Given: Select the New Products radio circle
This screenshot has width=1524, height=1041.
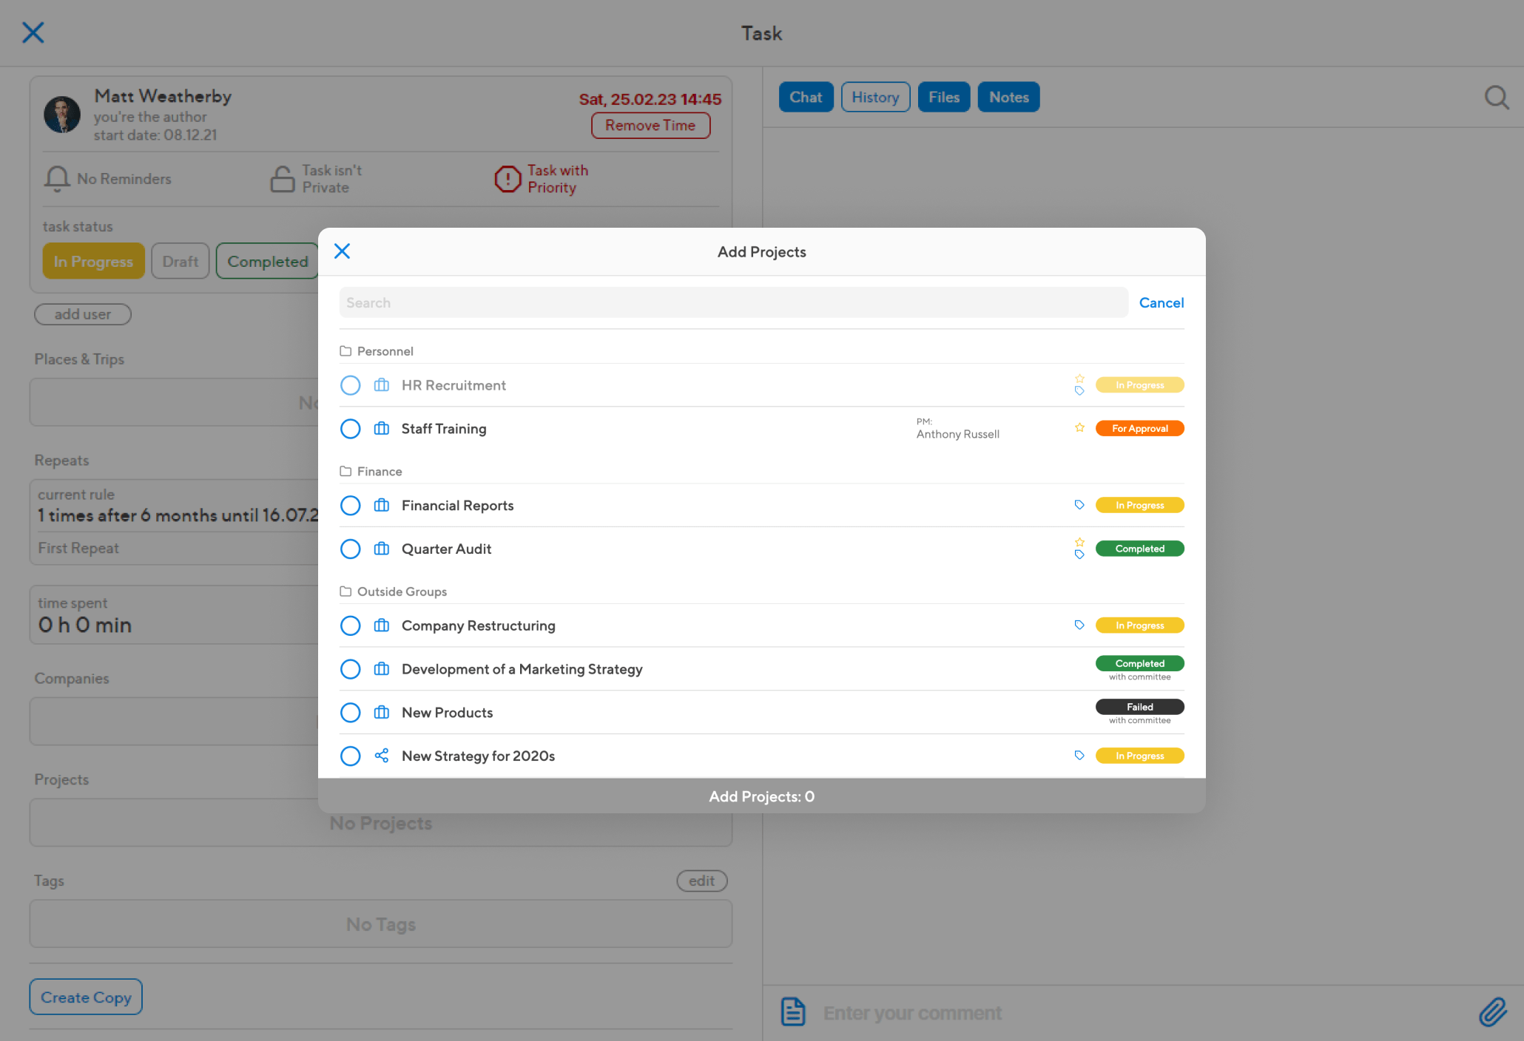Looking at the screenshot, I should pos(351,713).
